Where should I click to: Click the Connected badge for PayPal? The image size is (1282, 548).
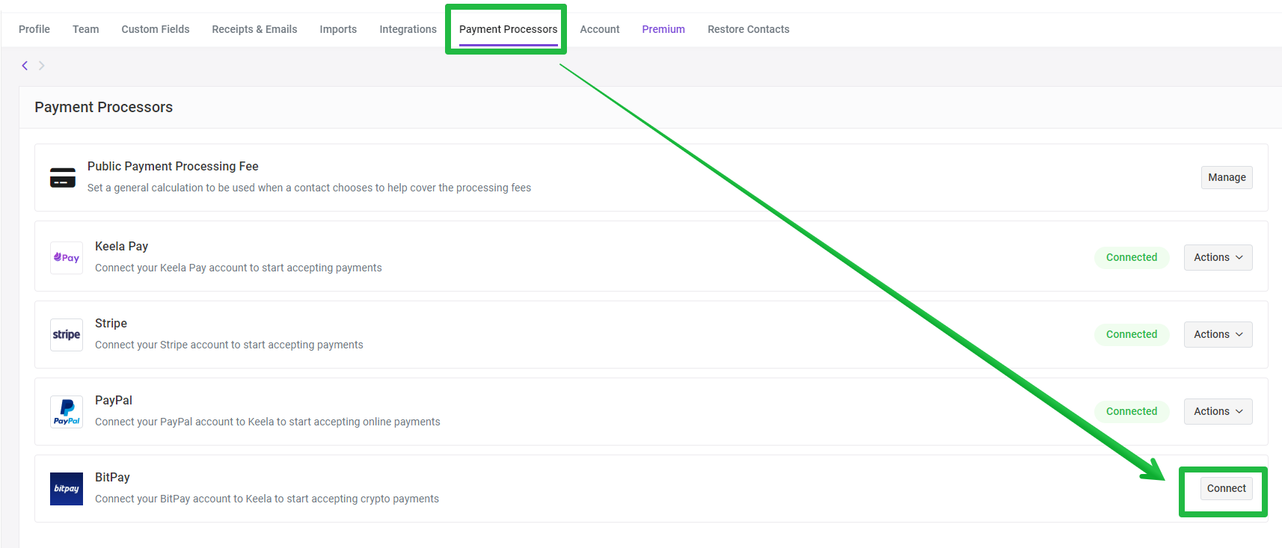coord(1132,411)
